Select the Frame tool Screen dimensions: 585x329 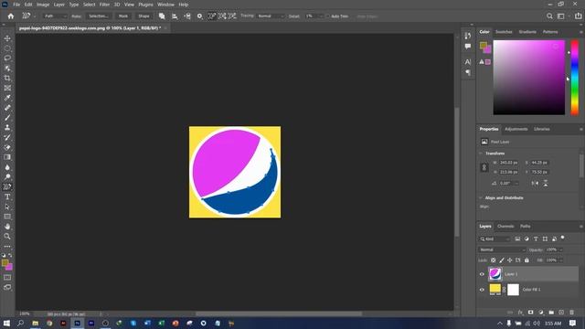tap(7, 88)
